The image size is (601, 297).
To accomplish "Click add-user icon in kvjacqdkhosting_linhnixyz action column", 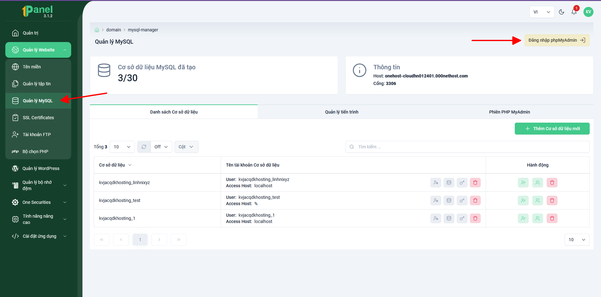I will (x=523, y=183).
